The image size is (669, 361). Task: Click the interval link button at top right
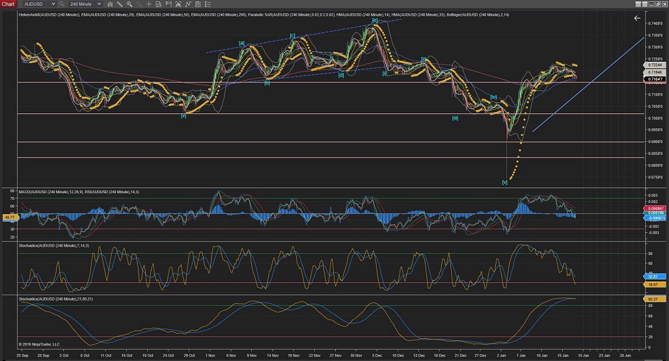coord(645,4)
